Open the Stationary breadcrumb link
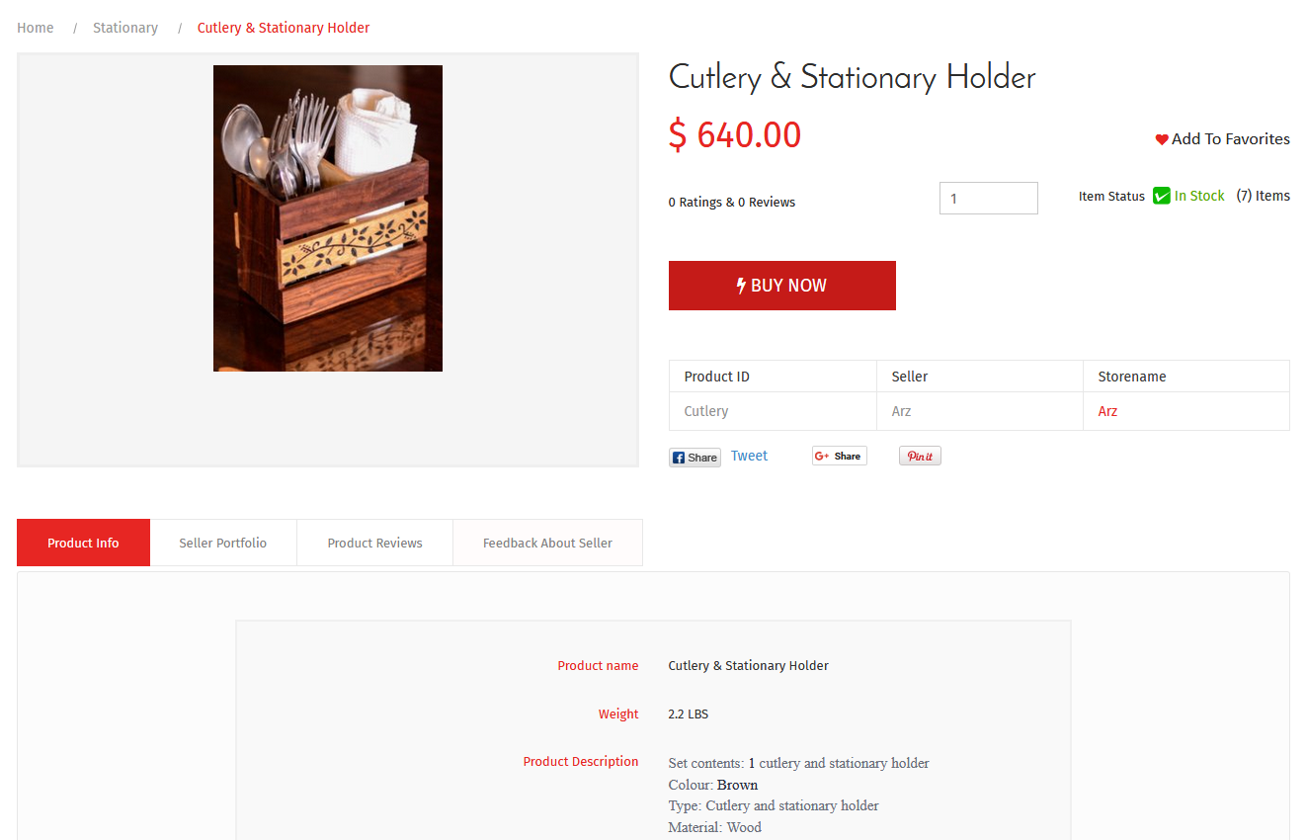The height and width of the screenshot is (840, 1307). pyautogui.click(x=125, y=28)
